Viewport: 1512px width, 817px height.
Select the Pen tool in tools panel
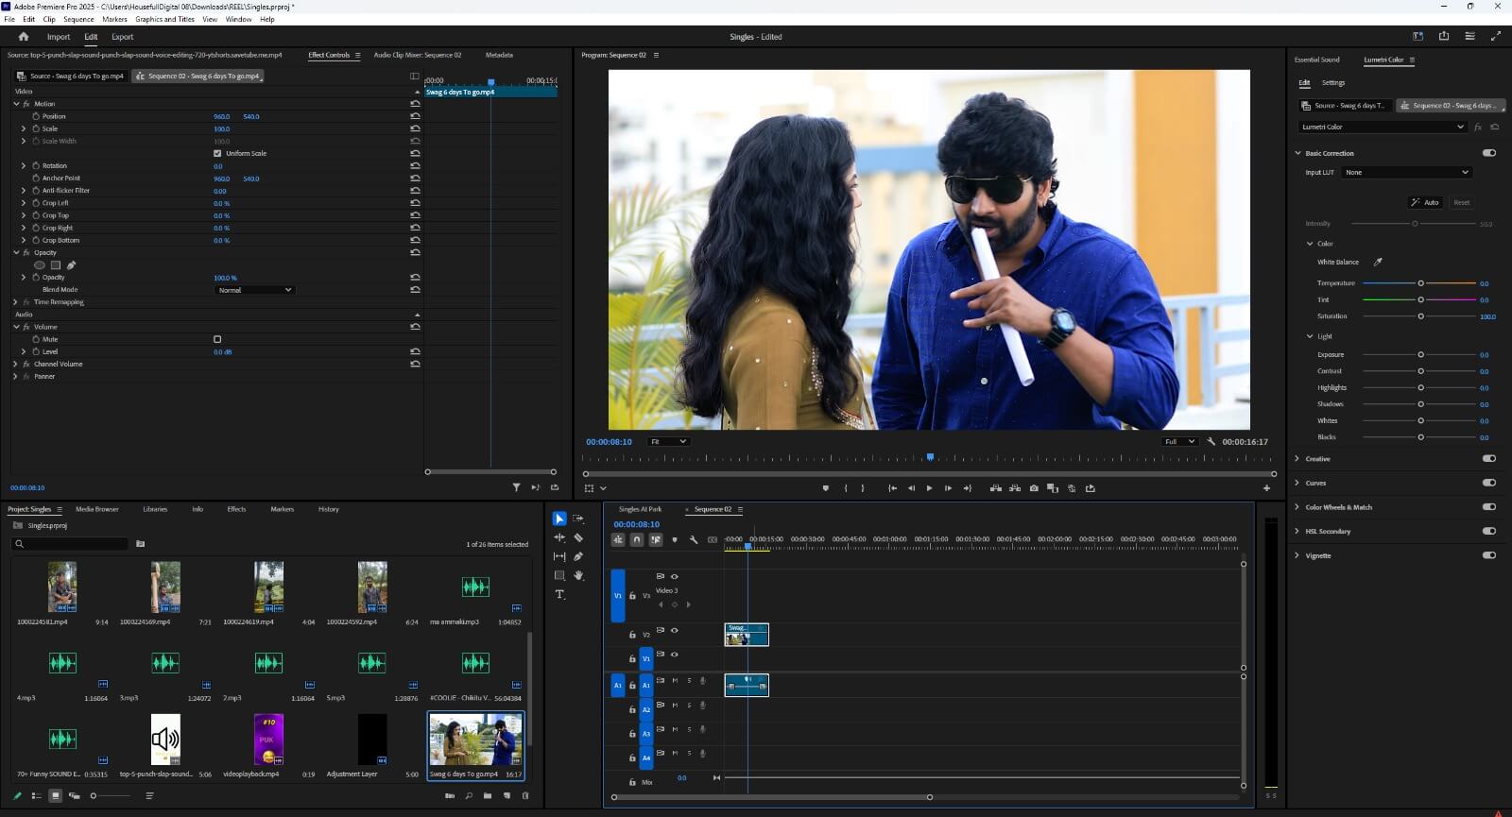click(x=578, y=556)
